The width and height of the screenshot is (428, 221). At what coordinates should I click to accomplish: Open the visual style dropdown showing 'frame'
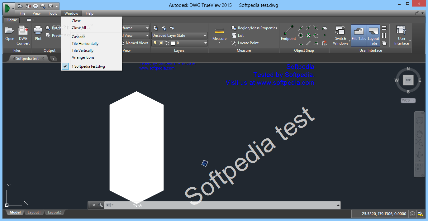[x=136, y=28]
